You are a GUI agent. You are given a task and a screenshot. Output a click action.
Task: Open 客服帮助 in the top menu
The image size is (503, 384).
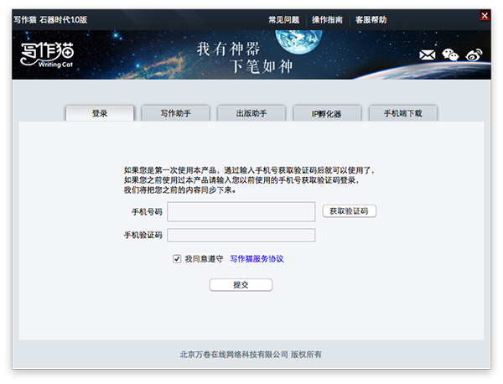[371, 19]
